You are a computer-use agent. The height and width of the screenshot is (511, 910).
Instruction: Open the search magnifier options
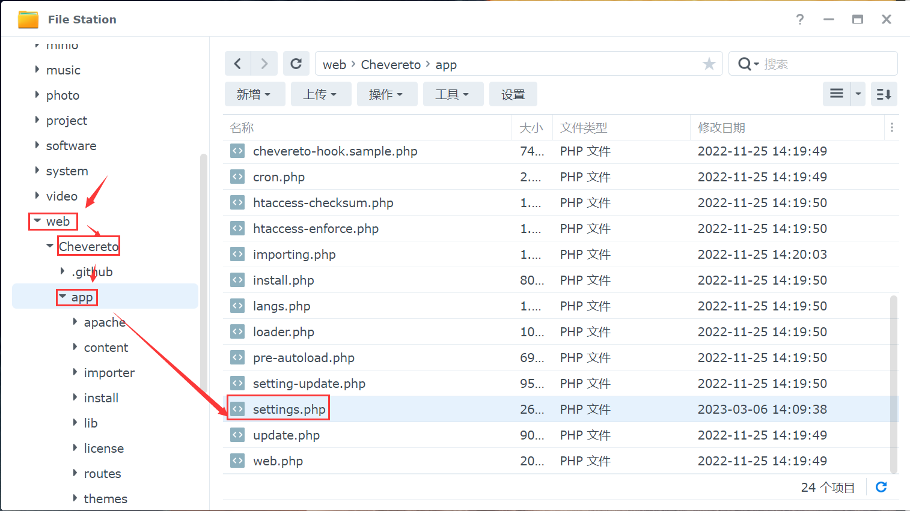748,64
